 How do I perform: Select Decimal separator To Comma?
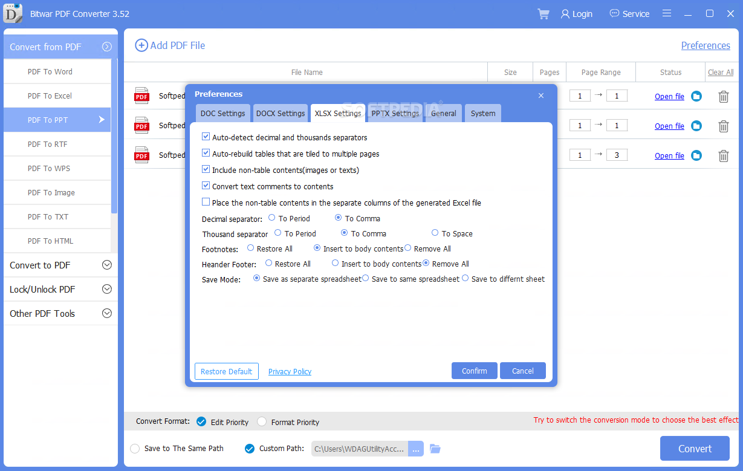(x=339, y=218)
